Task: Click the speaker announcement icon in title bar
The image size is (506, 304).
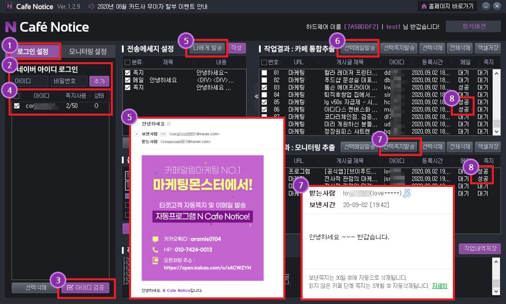Action: (91, 7)
